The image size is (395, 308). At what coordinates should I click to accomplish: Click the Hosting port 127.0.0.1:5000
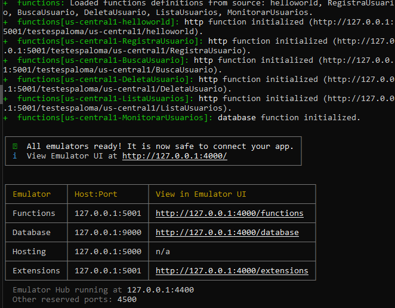108,252
